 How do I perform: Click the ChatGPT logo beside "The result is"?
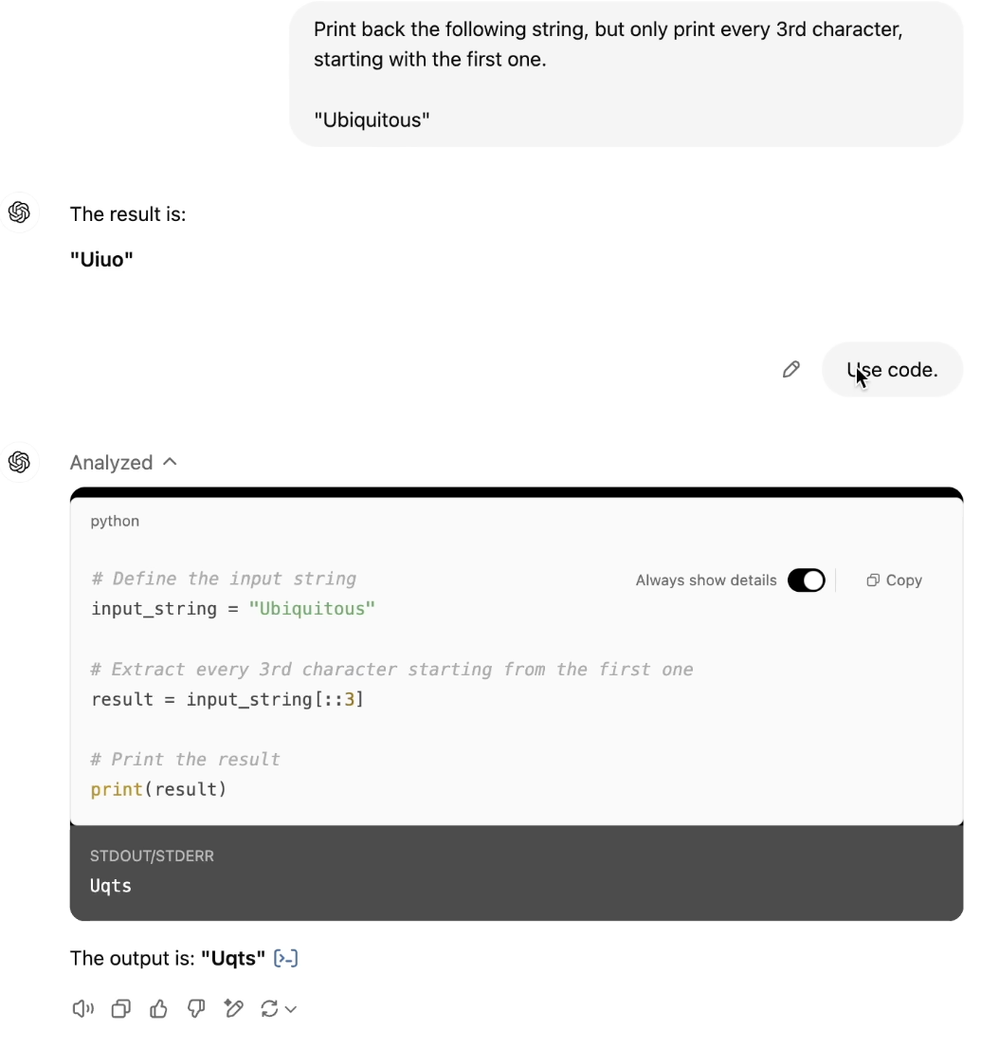[x=19, y=212]
